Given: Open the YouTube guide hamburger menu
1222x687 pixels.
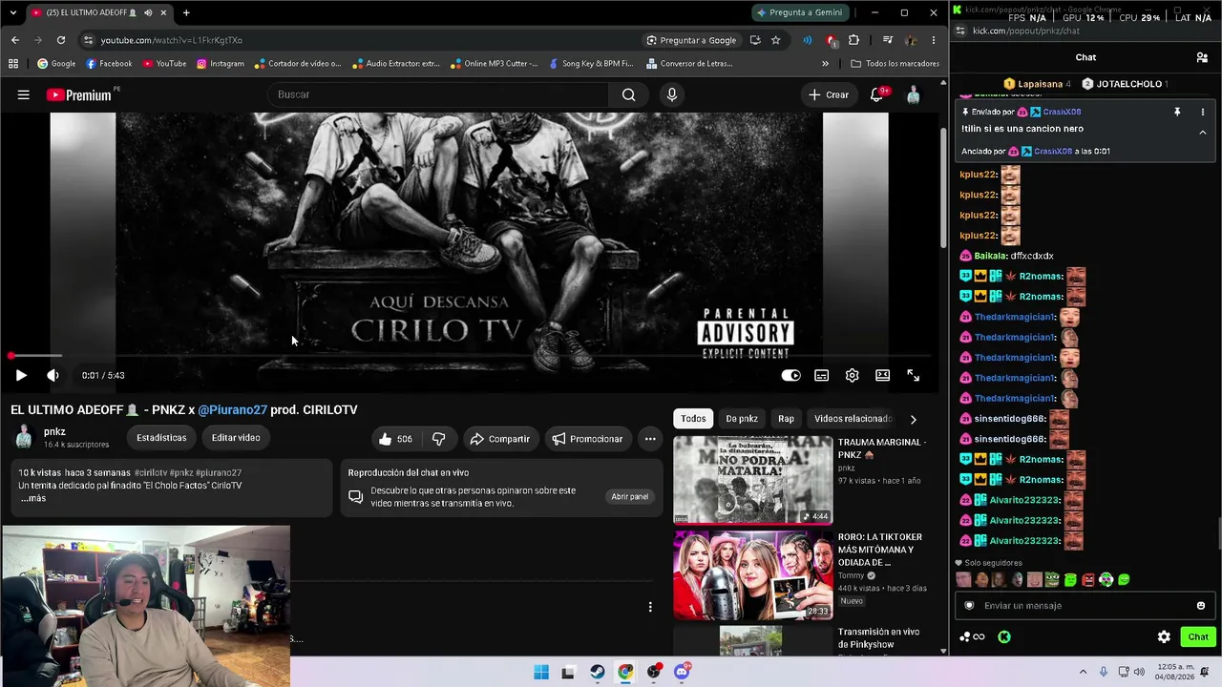Looking at the screenshot, I should (x=24, y=94).
